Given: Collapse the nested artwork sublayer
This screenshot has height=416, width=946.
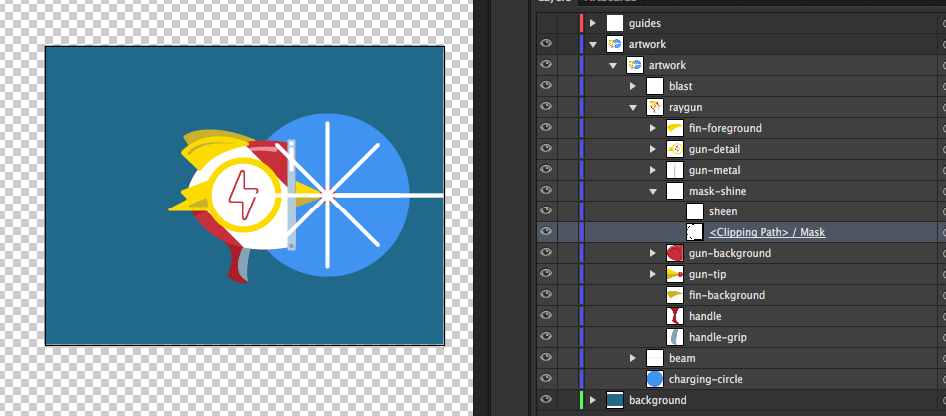Looking at the screenshot, I should click(x=613, y=65).
